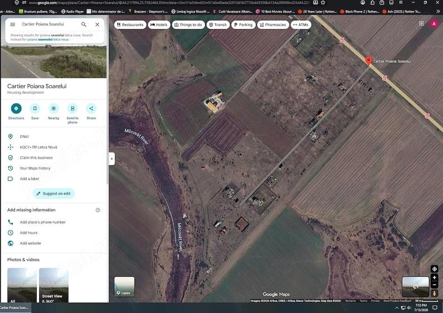443x313 pixels.
Task: Click Add website
Action: point(30,243)
